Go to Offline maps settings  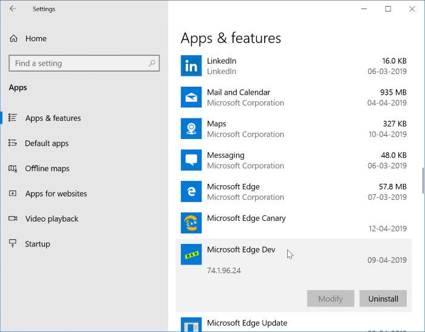click(x=47, y=168)
